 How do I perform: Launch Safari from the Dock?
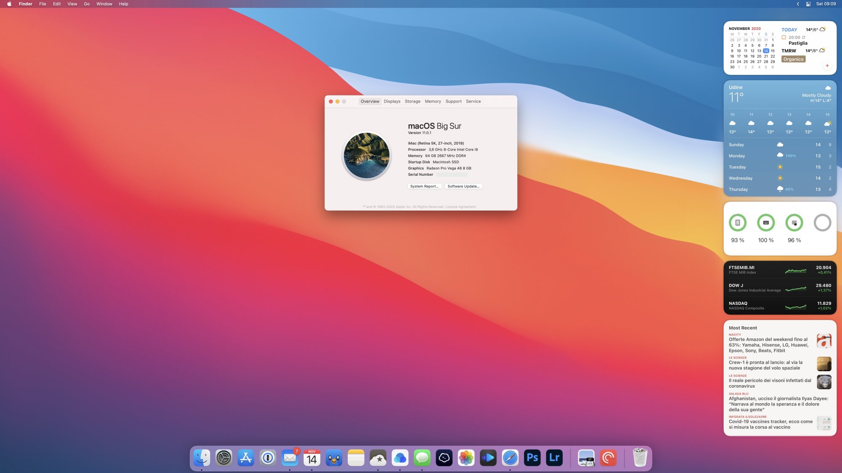click(510, 458)
